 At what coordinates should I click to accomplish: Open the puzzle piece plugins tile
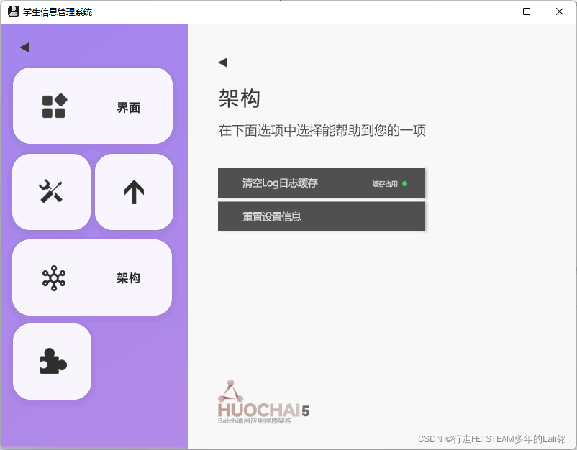[53, 362]
